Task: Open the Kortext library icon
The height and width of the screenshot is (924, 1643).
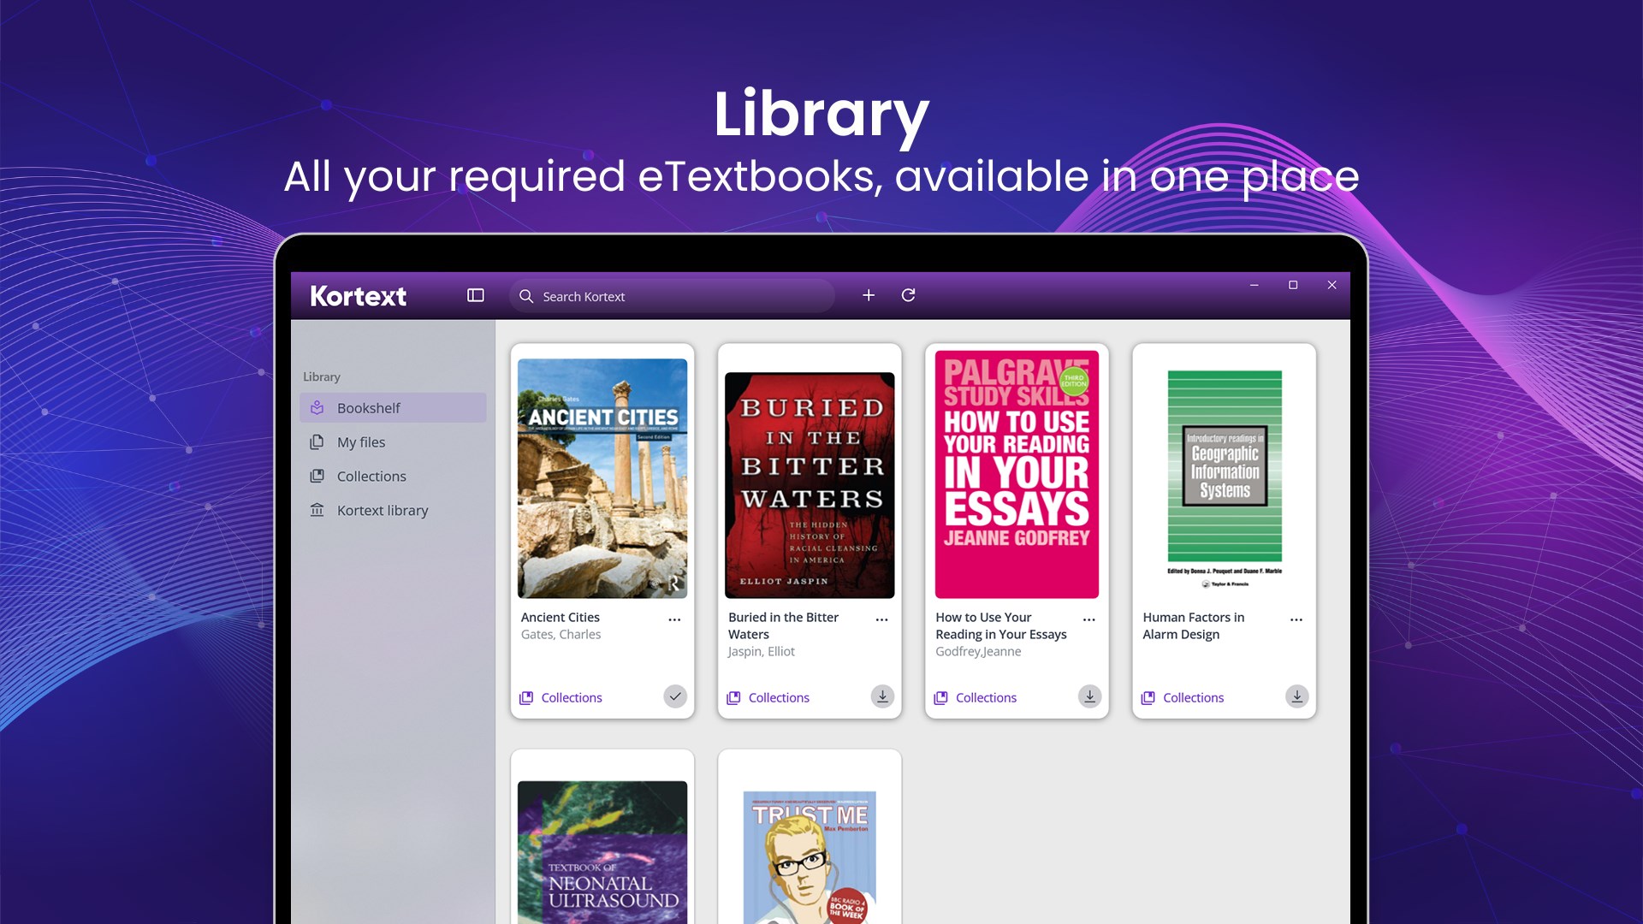Action: click(x=317, y=510)
